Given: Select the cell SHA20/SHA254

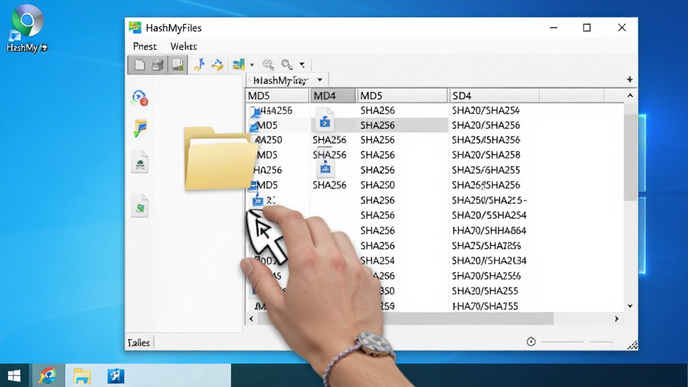Looking at the screenshot, I should (x=486, y=110).
